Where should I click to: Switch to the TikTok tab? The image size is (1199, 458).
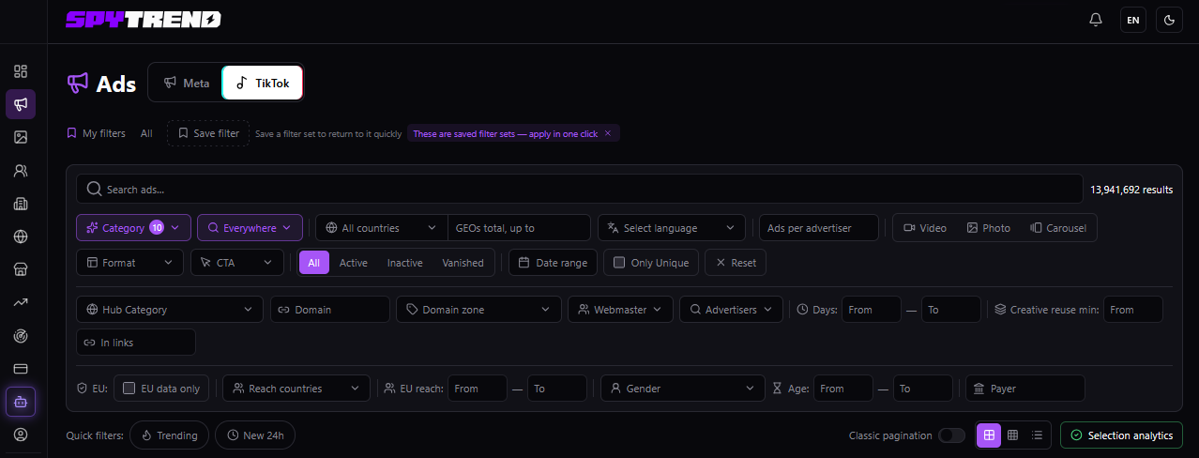[x=263, y=83]
